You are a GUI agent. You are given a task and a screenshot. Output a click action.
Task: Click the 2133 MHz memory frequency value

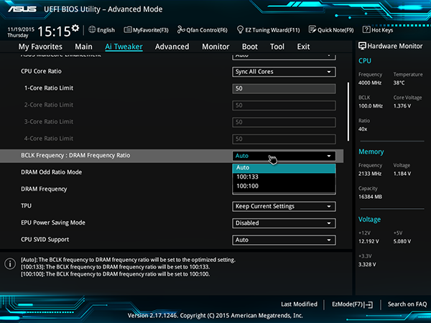pos(370,174)
